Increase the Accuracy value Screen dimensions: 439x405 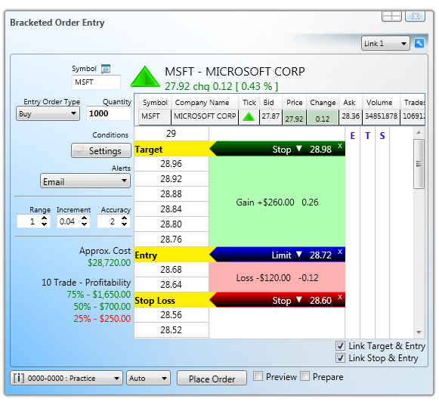pos(125,218)
